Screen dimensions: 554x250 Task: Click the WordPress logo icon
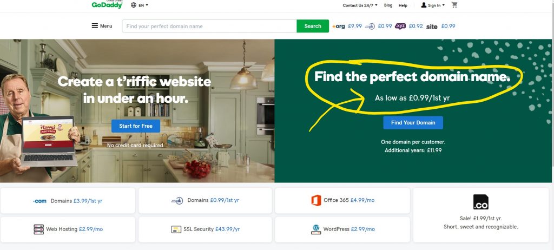point(316,229)
